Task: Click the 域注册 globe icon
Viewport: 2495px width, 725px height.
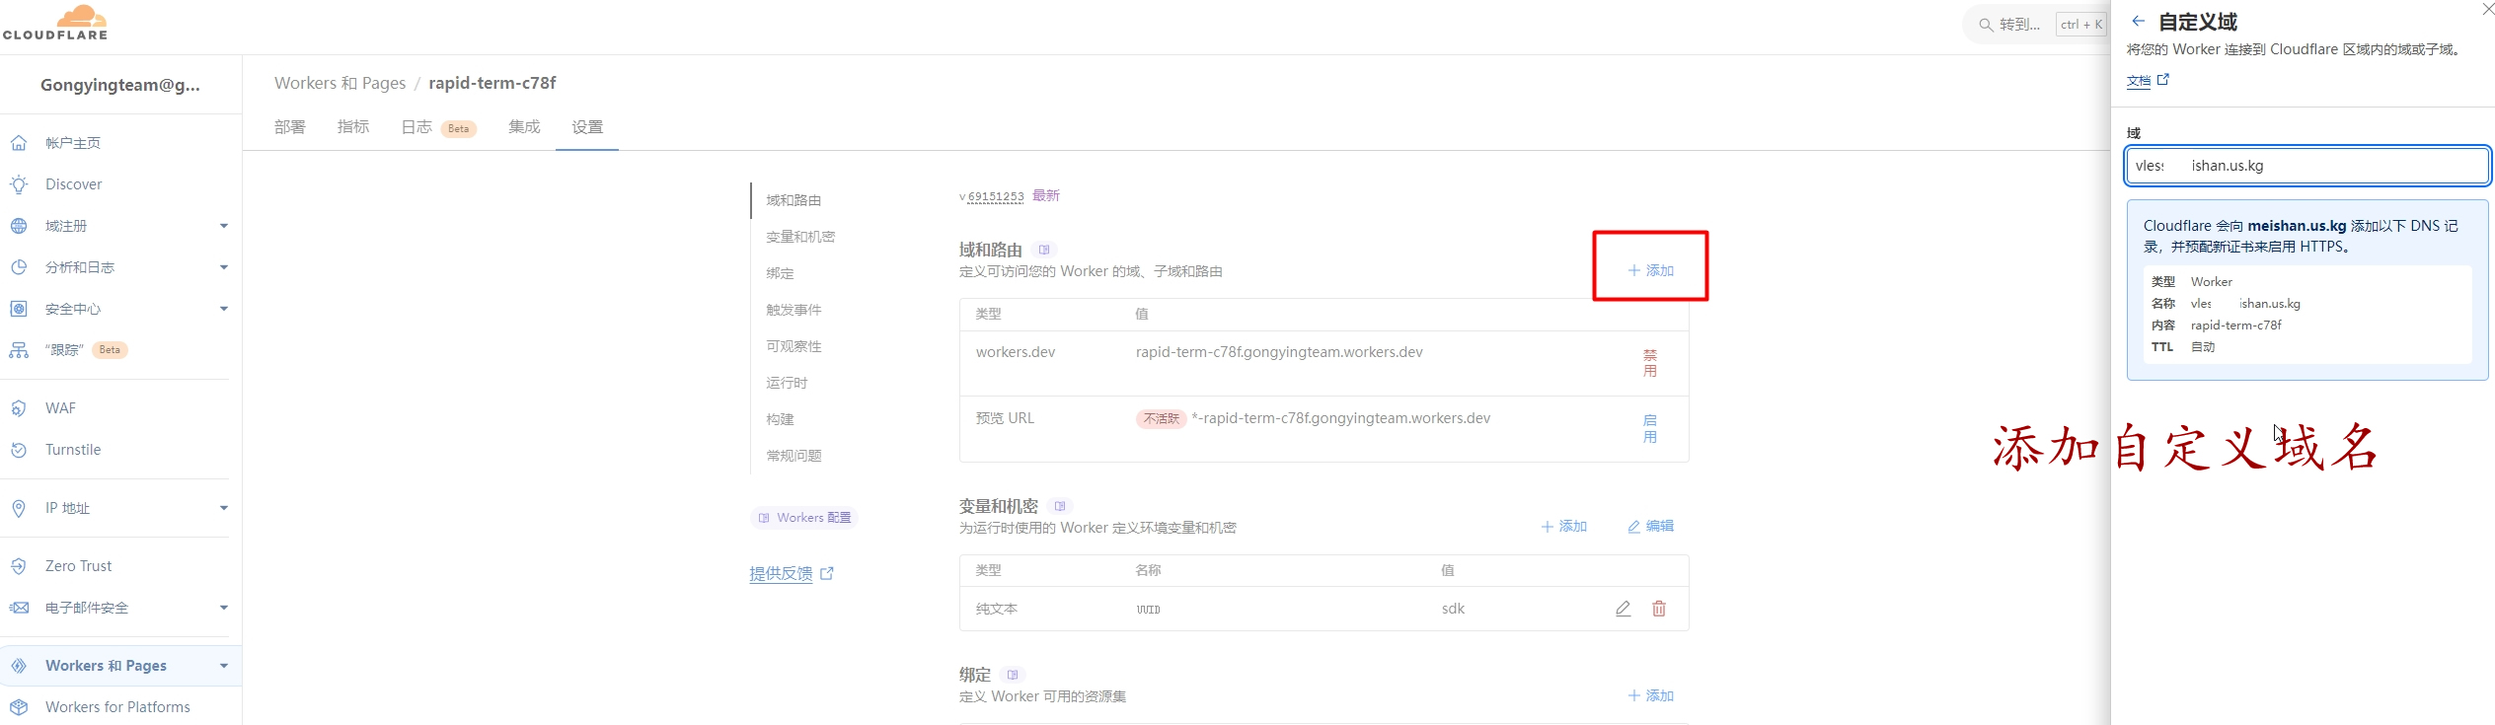Action: (19, 226)
